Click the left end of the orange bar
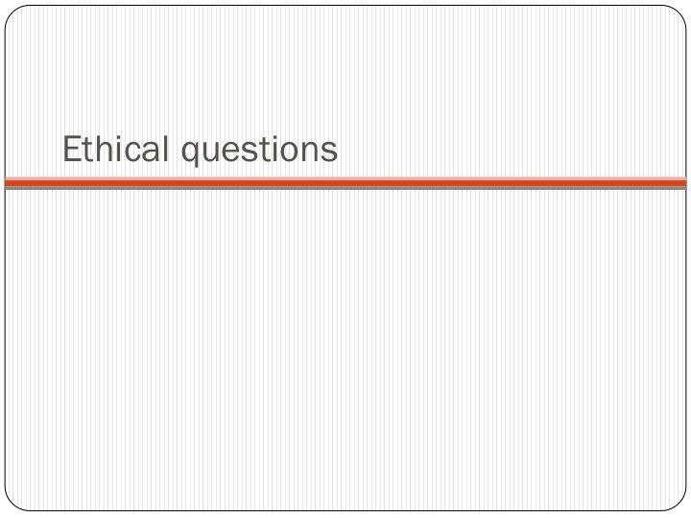Viewport: 691px width, 518px height. 13,183
